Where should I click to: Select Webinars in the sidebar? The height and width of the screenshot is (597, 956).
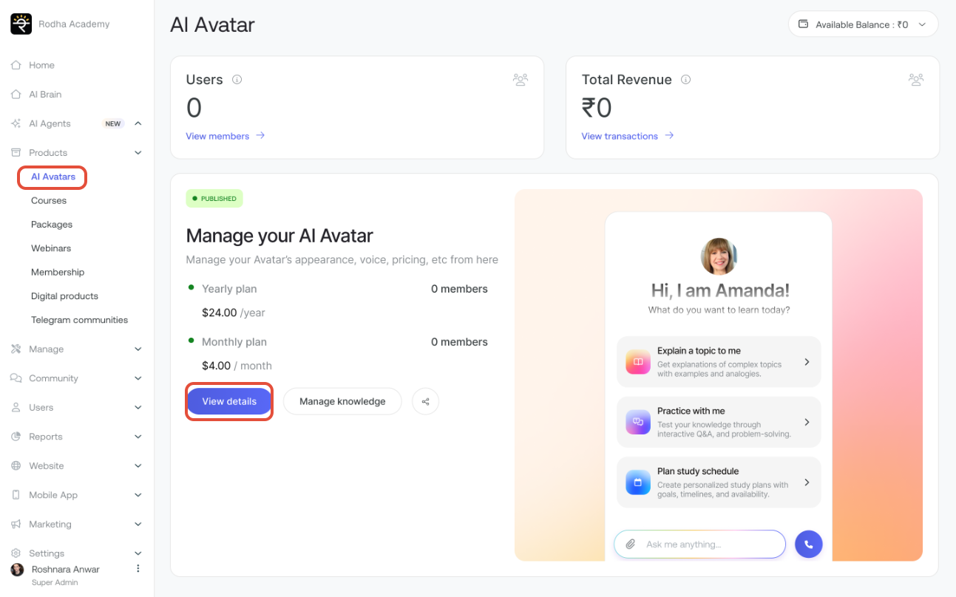pyautogui.click(x=51, y=248)
